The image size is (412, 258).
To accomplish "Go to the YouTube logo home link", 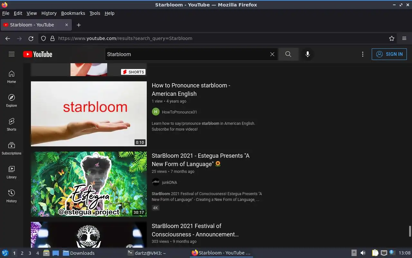I will coord(38,54).
